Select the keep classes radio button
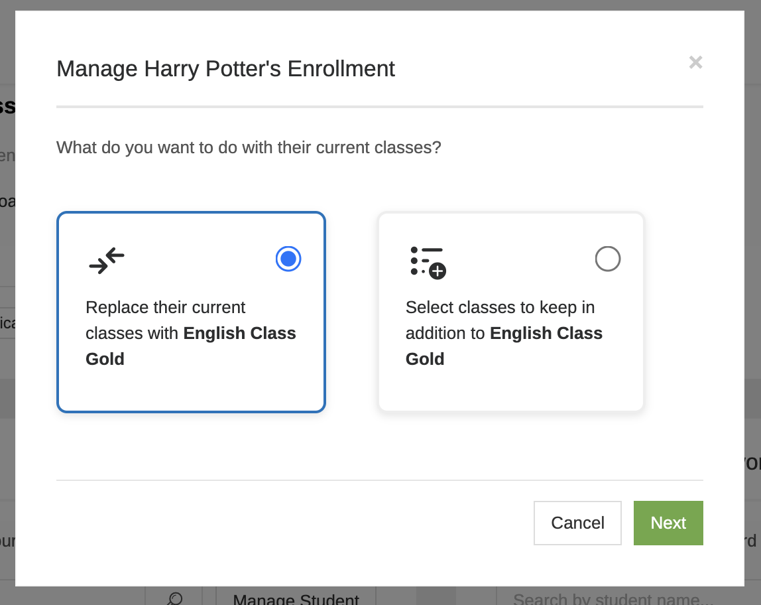 (608, 259)
